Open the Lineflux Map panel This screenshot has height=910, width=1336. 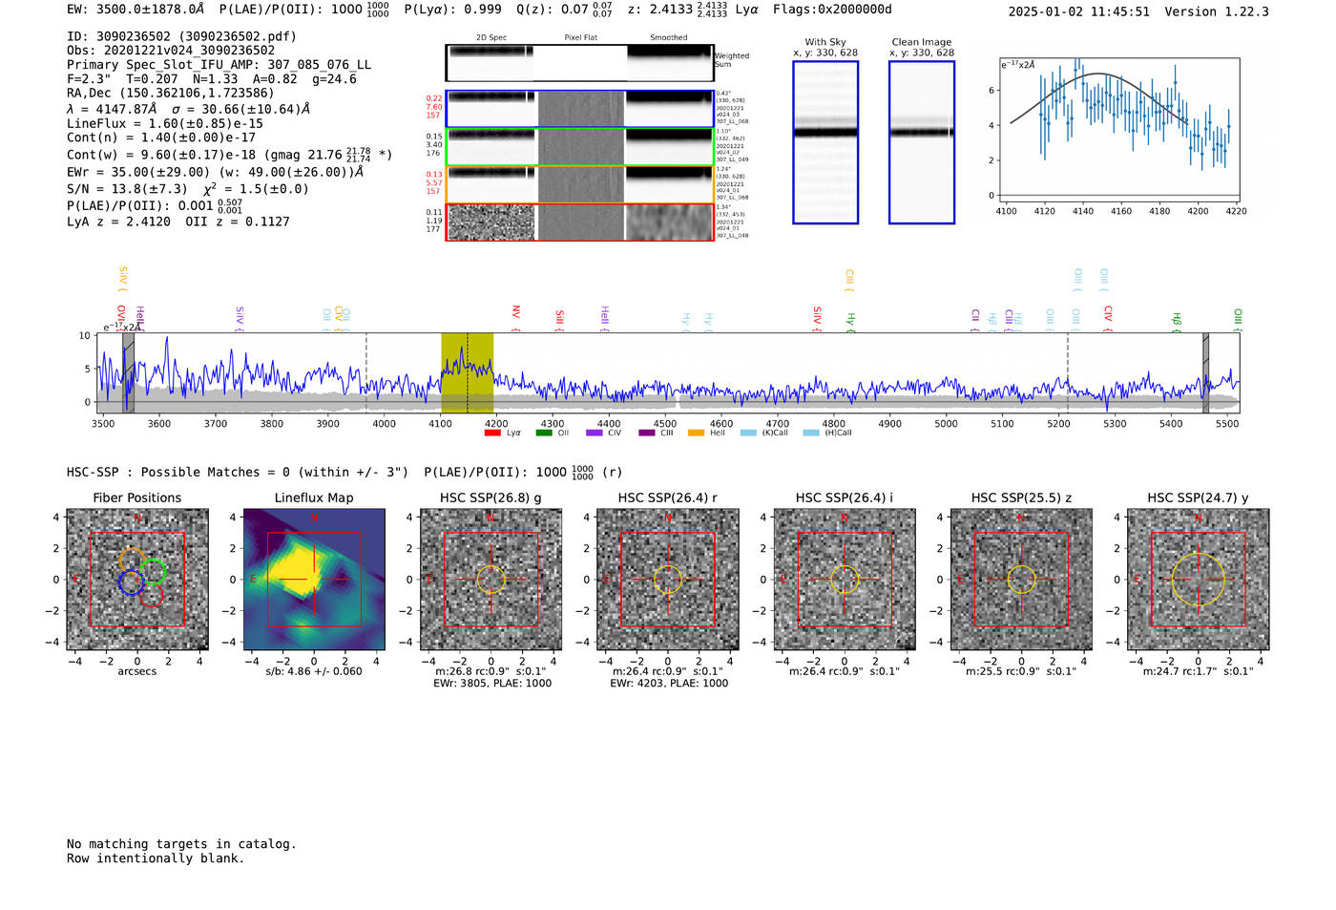tap(314, 580)
